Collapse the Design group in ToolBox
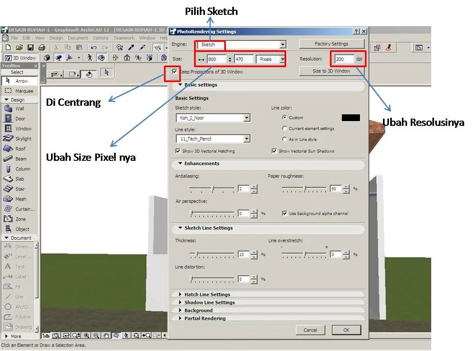This screenshot has width=473, height=351. click(x=6, y=100)
